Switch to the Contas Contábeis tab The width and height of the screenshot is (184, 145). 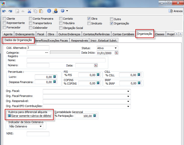[123, 34]
